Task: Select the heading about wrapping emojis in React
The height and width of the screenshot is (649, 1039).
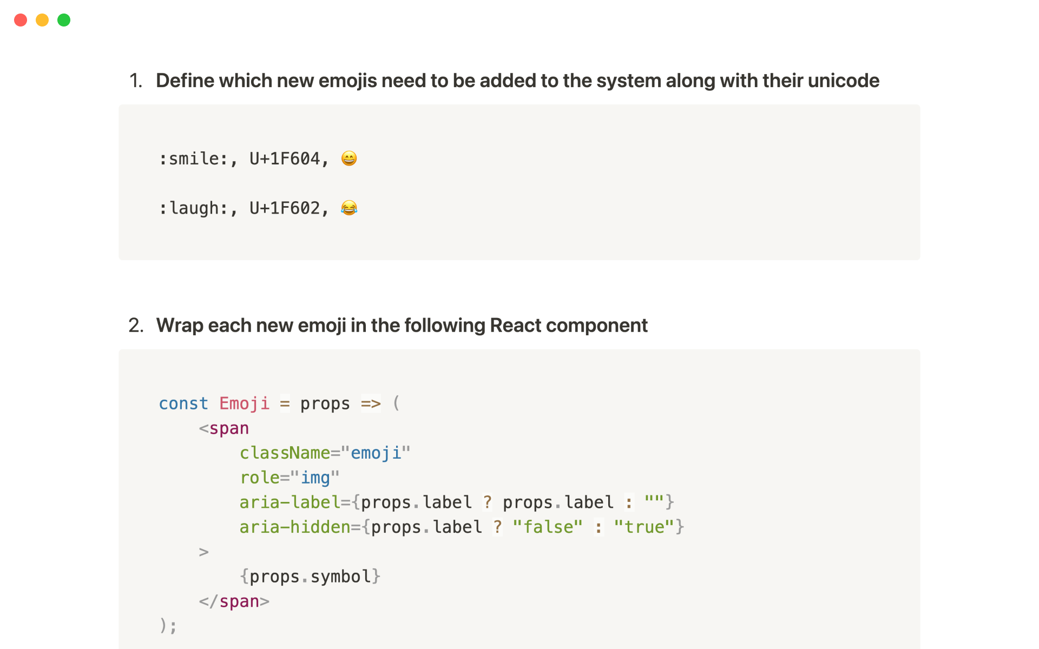Action: 401,325
